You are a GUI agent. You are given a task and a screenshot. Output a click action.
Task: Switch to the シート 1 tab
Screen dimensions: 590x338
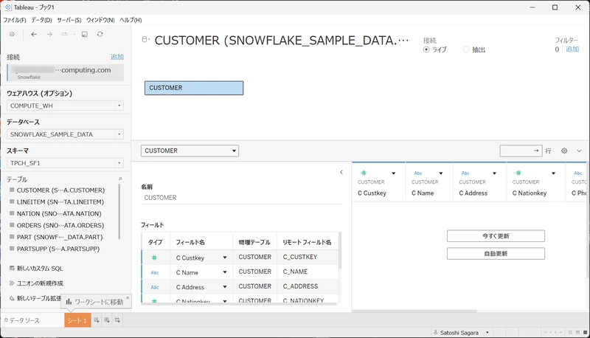point(77,320)
